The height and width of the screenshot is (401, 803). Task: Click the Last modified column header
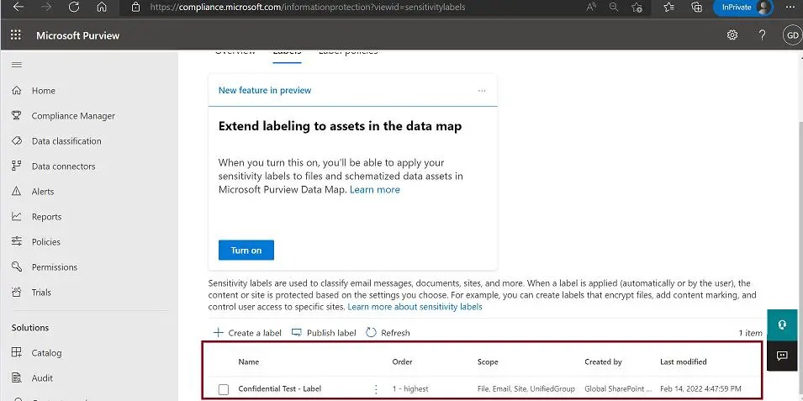pos(683,361)
